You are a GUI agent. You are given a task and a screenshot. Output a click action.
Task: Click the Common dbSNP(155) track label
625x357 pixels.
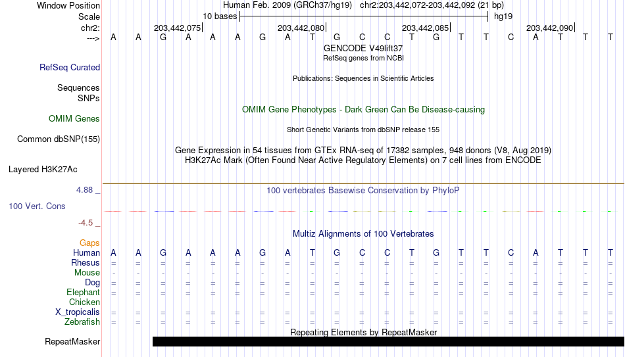58,139
